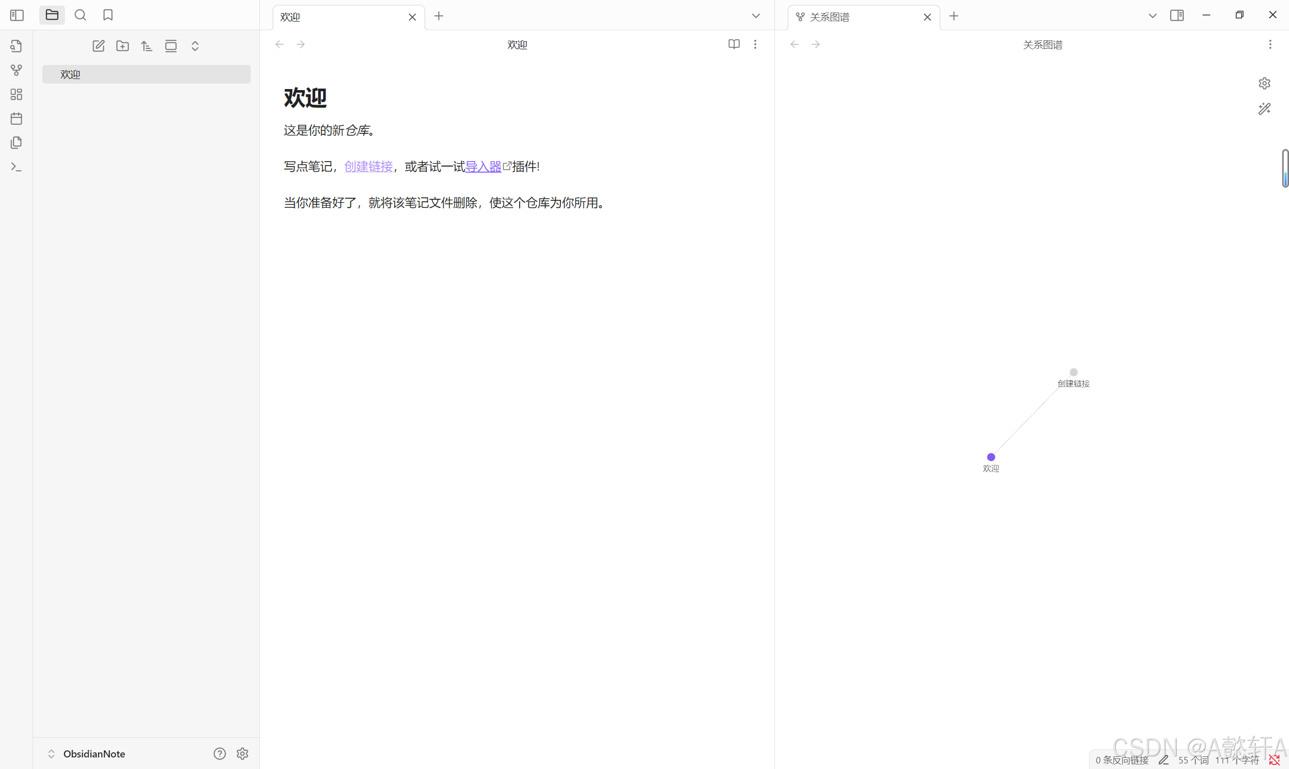Open graph view from left ribbon
Screen dimensions: 1289x769
(16, 70)
